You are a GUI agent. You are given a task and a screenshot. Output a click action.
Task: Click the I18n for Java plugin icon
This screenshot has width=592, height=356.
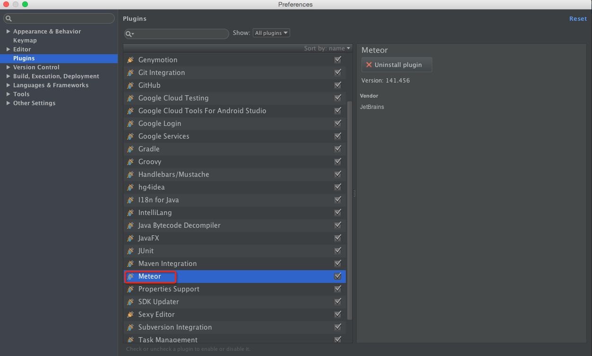click(x=130, y=200)
